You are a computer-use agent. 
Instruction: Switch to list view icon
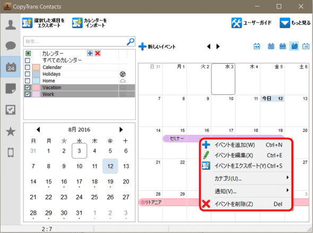[306, 46]
